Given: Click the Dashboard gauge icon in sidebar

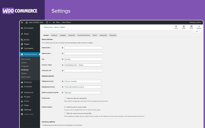Looking at the screenshot, I should click(x=22, y=28).
